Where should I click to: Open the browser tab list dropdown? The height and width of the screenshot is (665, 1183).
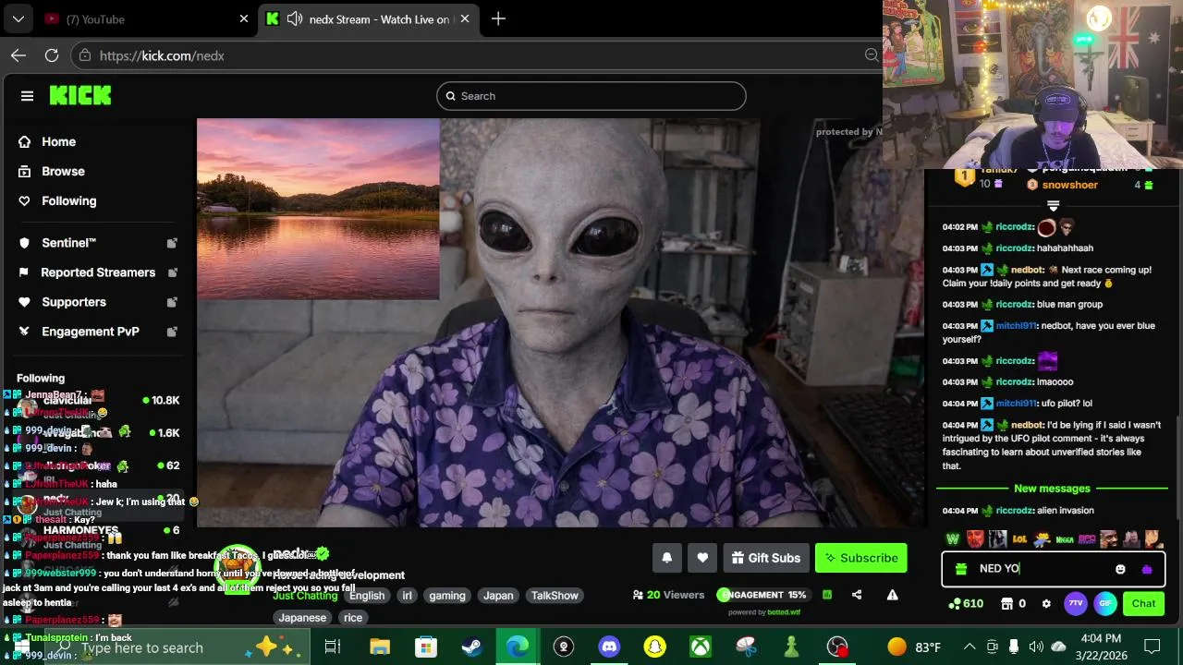click(x=18, y=19)
